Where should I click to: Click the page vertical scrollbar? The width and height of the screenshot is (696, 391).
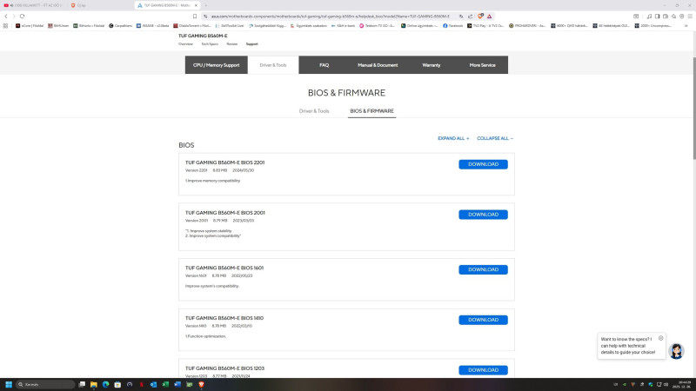(x=693, y=108)
